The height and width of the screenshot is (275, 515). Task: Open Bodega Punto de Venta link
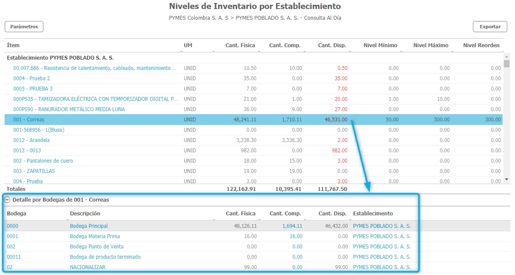[97, 247]
